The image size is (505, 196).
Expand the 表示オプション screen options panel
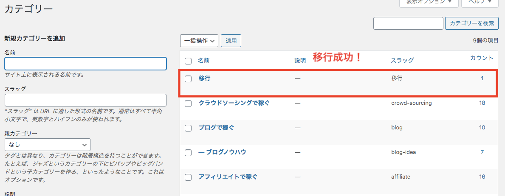coord(429,3)
